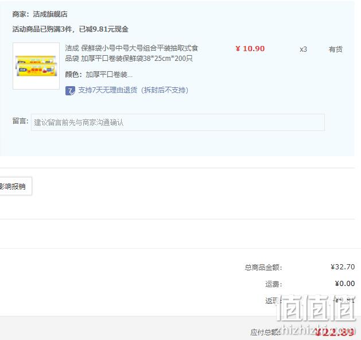Click the red payable total amount

tap(334, 332)
